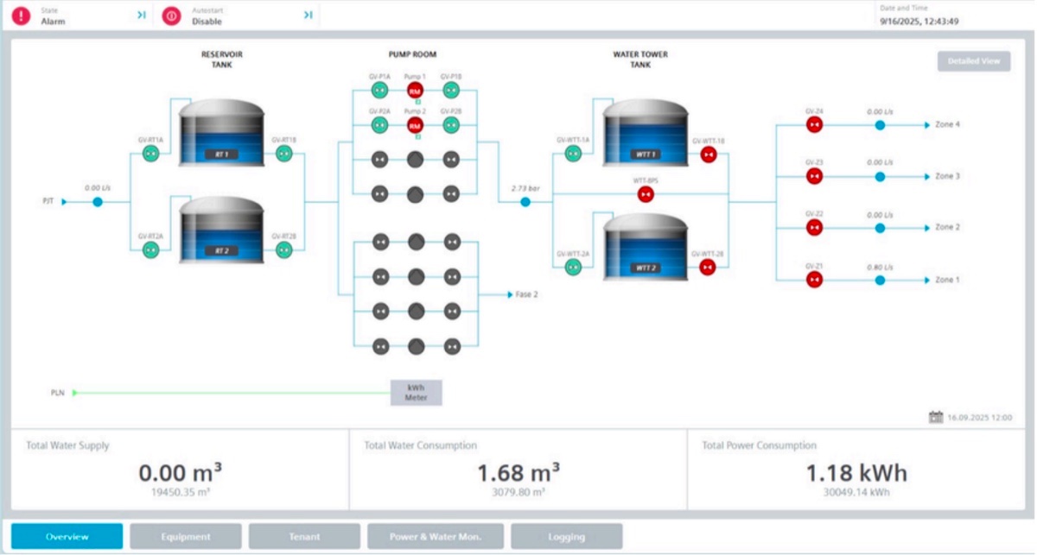Select valve GV-WTT-1A feeding water tower WTT 1
Screen dimensions: 1037x555
click(x=573, y=154)
